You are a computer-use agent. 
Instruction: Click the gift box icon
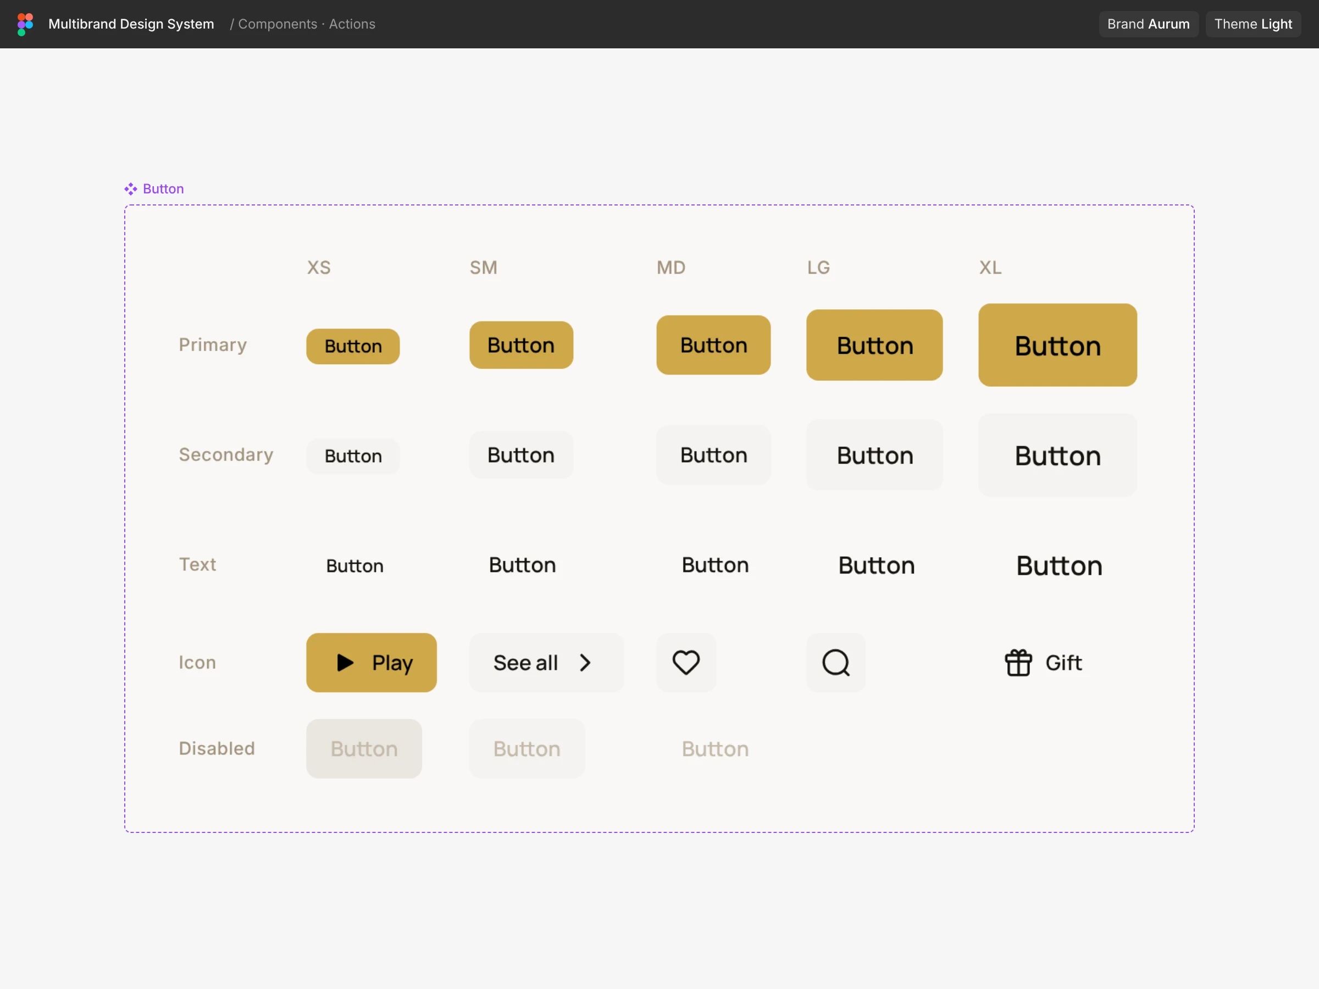point(1018,662)
